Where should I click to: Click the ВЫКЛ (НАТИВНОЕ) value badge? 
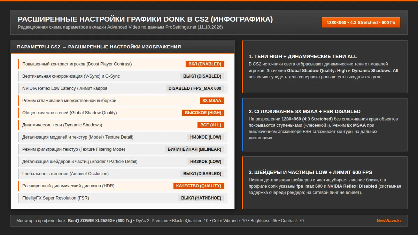pos(201,198)
